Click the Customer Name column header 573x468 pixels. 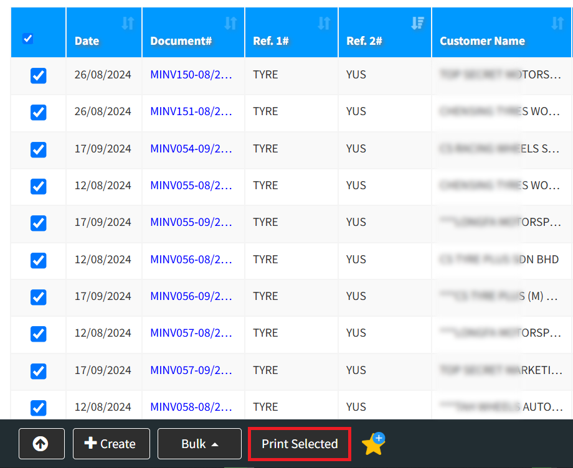point(482,41)
